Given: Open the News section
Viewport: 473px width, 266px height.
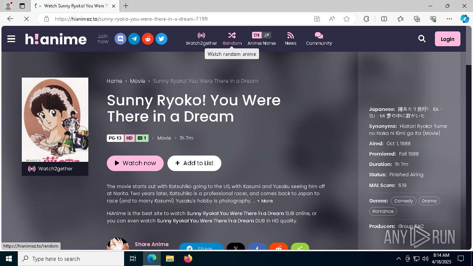Looking at the screenshot, I should (x=290, y=39).
